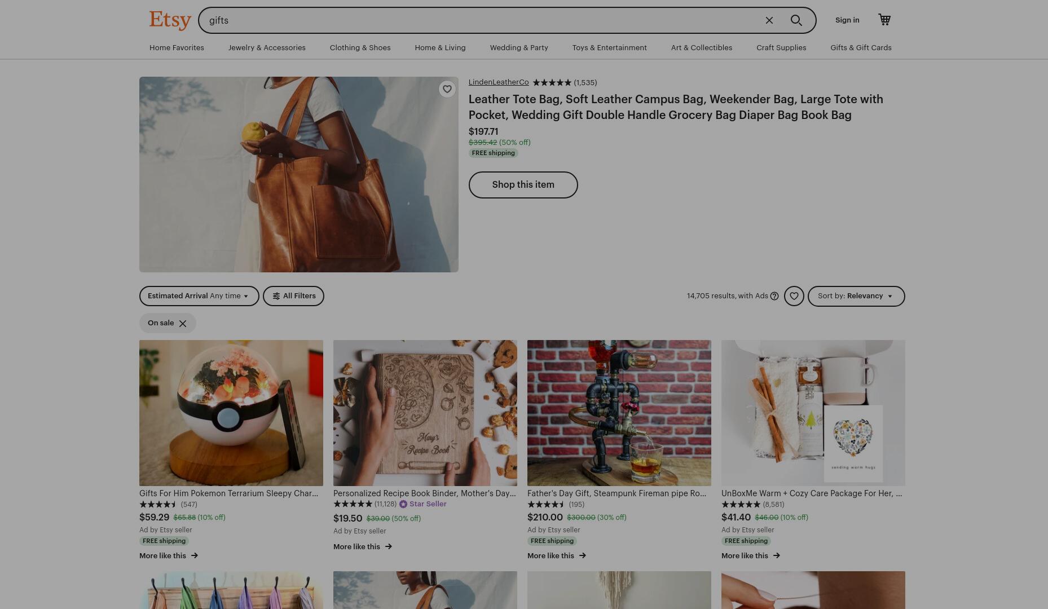The height and width of the screenshot is (609, 1048).
Task: Open the colorful hanging hooks product image
Action: pyautogui.click(x=231, y=590)
